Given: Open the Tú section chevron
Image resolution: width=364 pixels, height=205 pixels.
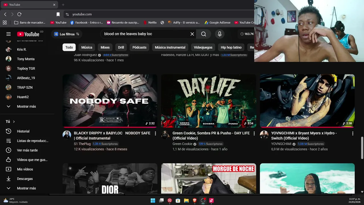Looking at the screenshot, I should [14, 122].
